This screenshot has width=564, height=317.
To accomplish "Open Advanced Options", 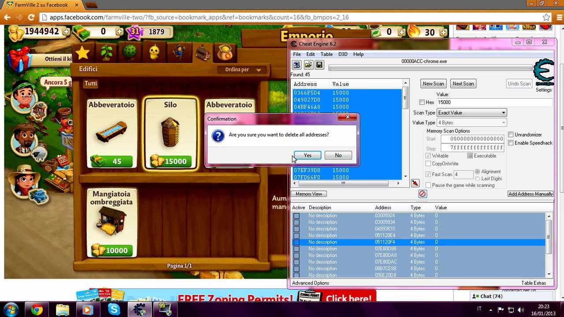I will pos(311,283).
